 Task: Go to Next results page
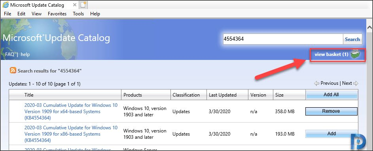[x=347, y=83]
